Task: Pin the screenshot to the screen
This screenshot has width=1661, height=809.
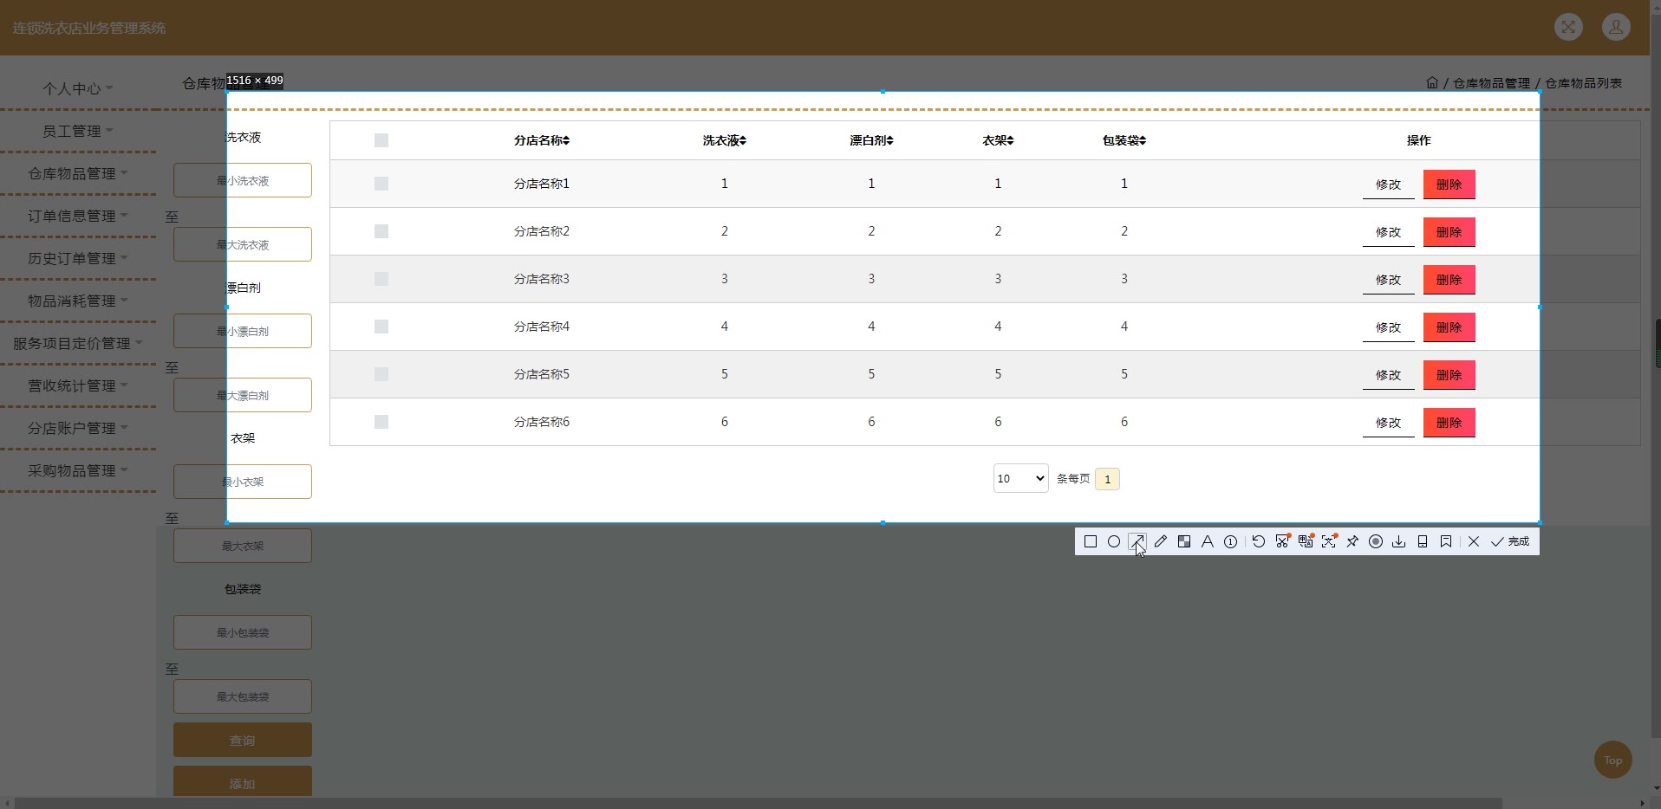Action: [1352, 541]
